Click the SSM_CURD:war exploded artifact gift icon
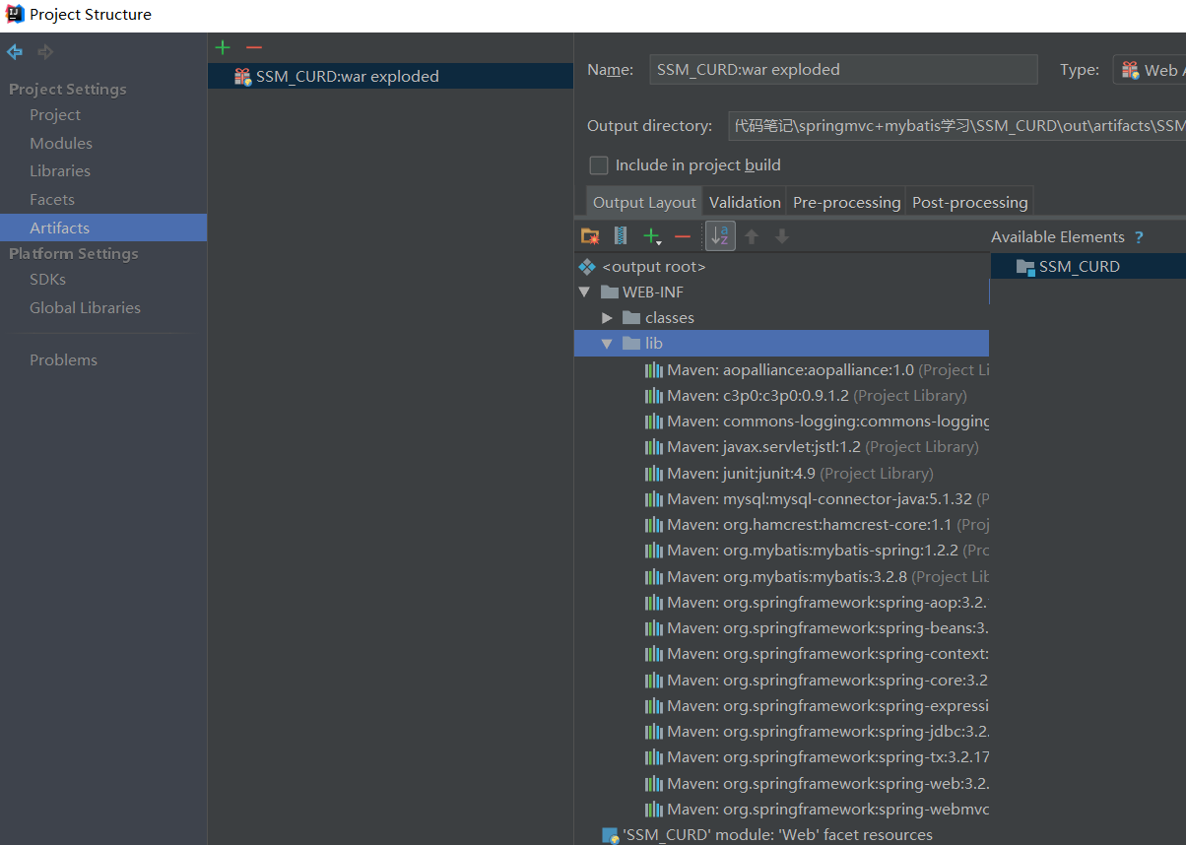Viewport: 1186px width, 845px height. pyautogui.click(x=242, y=77)
